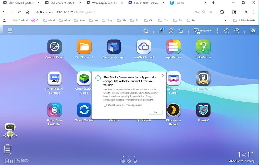The width and height of the screenshot is (259, 165).
Task: Check 'Do not show this message again'
Action: pos(105,105)
